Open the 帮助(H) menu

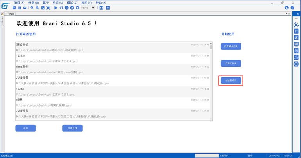101,3
